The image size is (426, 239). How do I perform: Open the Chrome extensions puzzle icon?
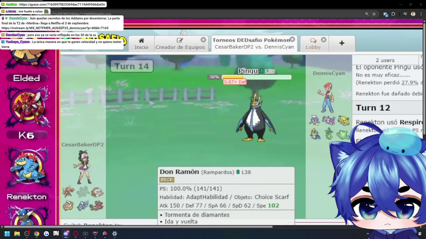point(393,14)
